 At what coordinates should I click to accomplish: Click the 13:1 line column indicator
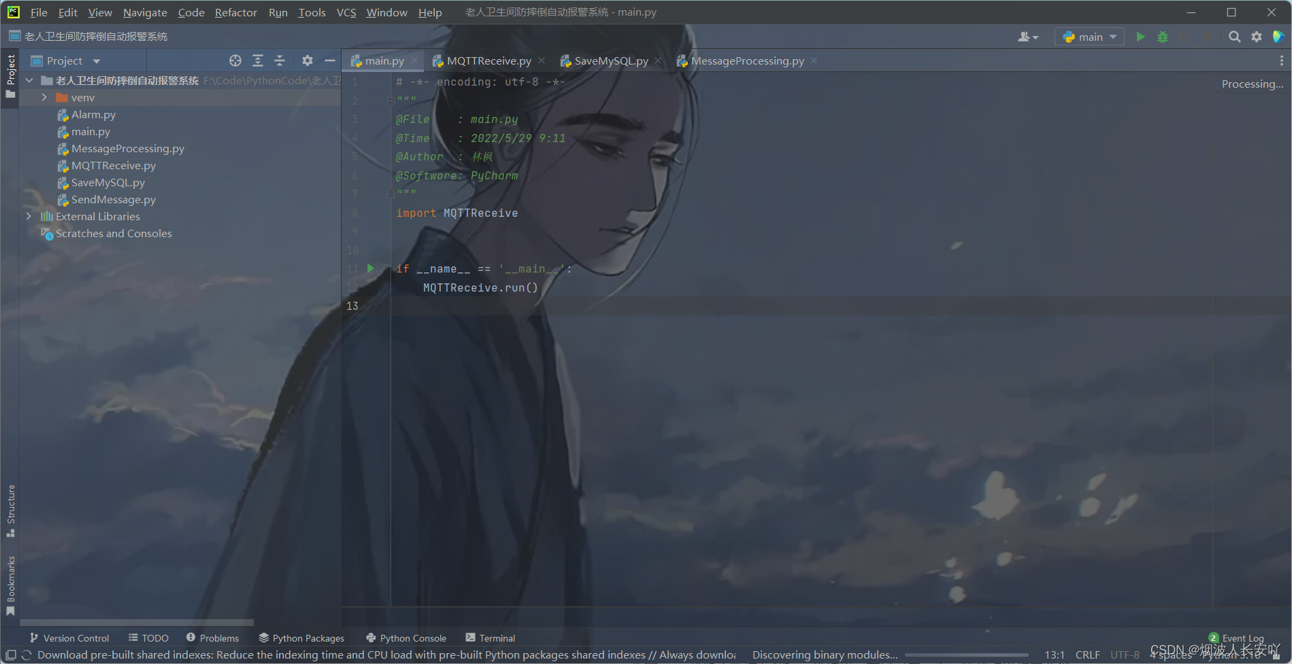tap(1054, 655)
